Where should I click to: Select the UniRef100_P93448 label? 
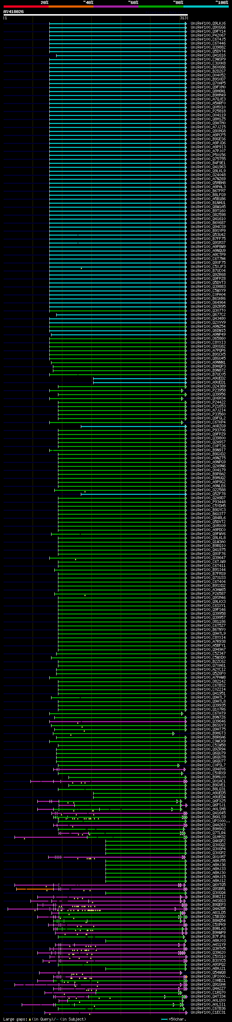(x=208, y=502)
